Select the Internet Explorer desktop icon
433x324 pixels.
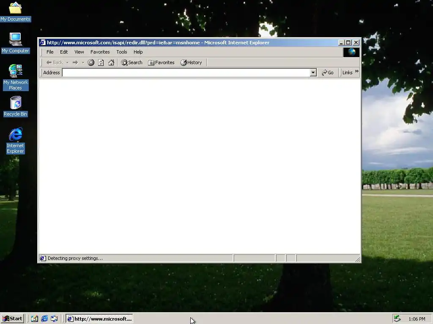coord(15,140)
